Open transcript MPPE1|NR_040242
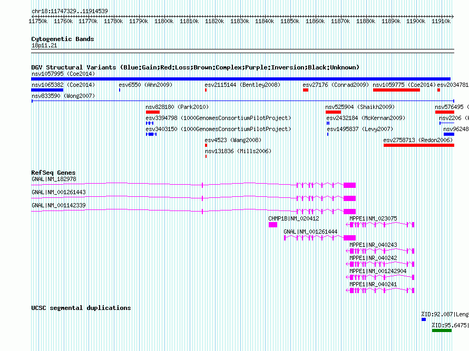 click(x=373, y=258)
